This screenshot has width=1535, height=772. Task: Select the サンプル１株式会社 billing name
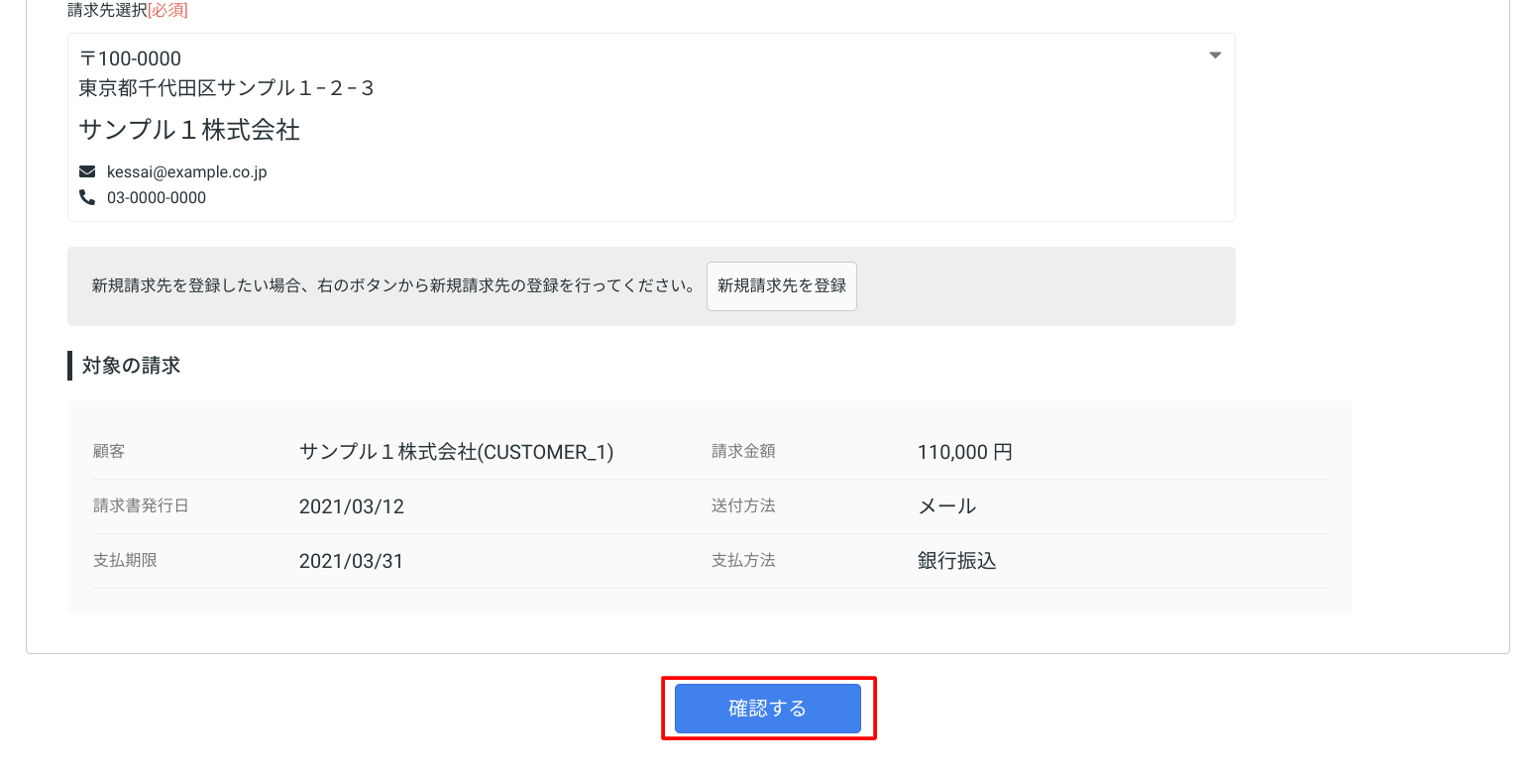[x=189, y=130]
